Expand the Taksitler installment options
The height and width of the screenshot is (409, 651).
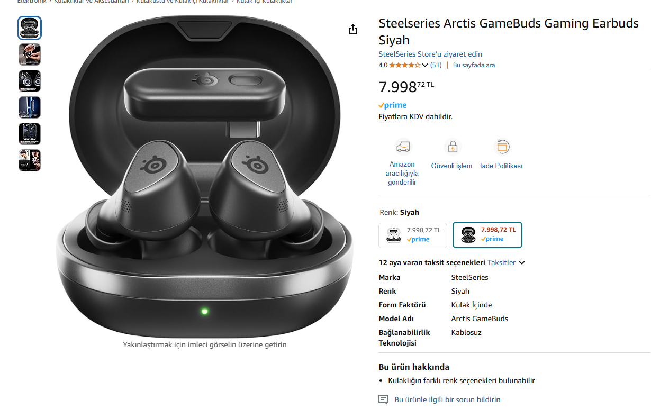pos(506,262)
